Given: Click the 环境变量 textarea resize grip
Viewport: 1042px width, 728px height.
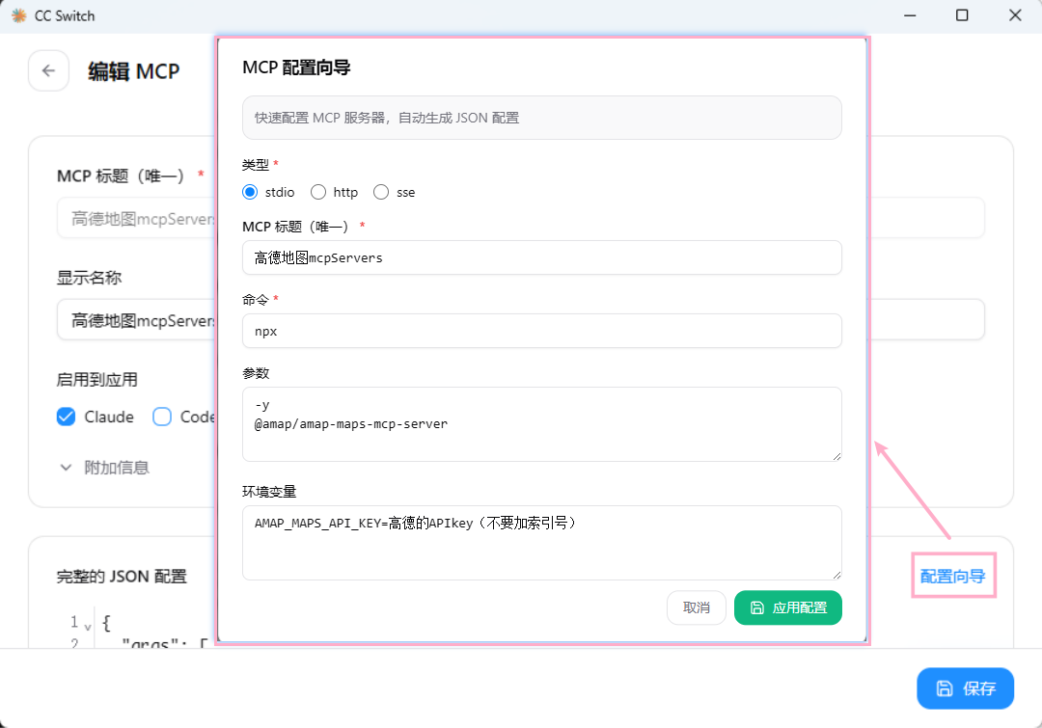Looking at the screenshot, I should point(836,574).
